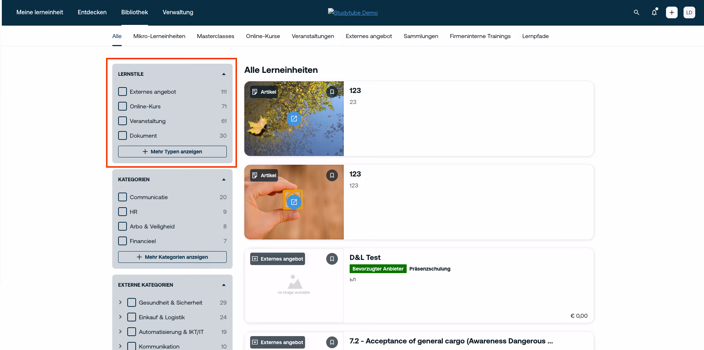Click the Bevorzugter Anbieter green tag
The height and width of the screenshot is (350, 704).
(x=378, y=269)
